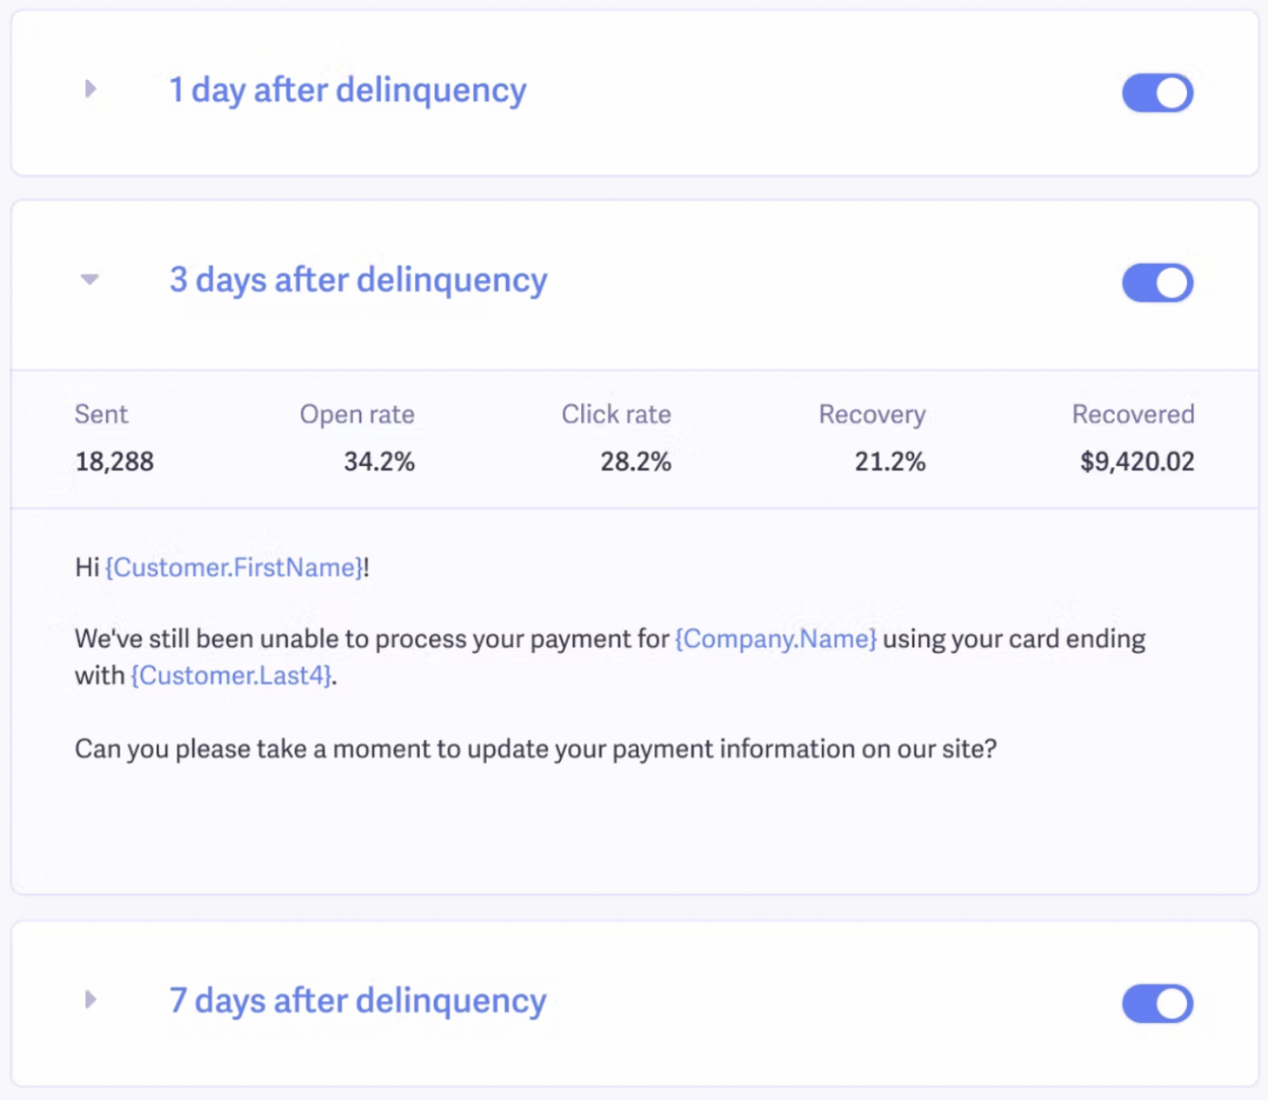Disable the 1 day after delinquency toggle
1268x1106 pixels.
(1157, 93)
